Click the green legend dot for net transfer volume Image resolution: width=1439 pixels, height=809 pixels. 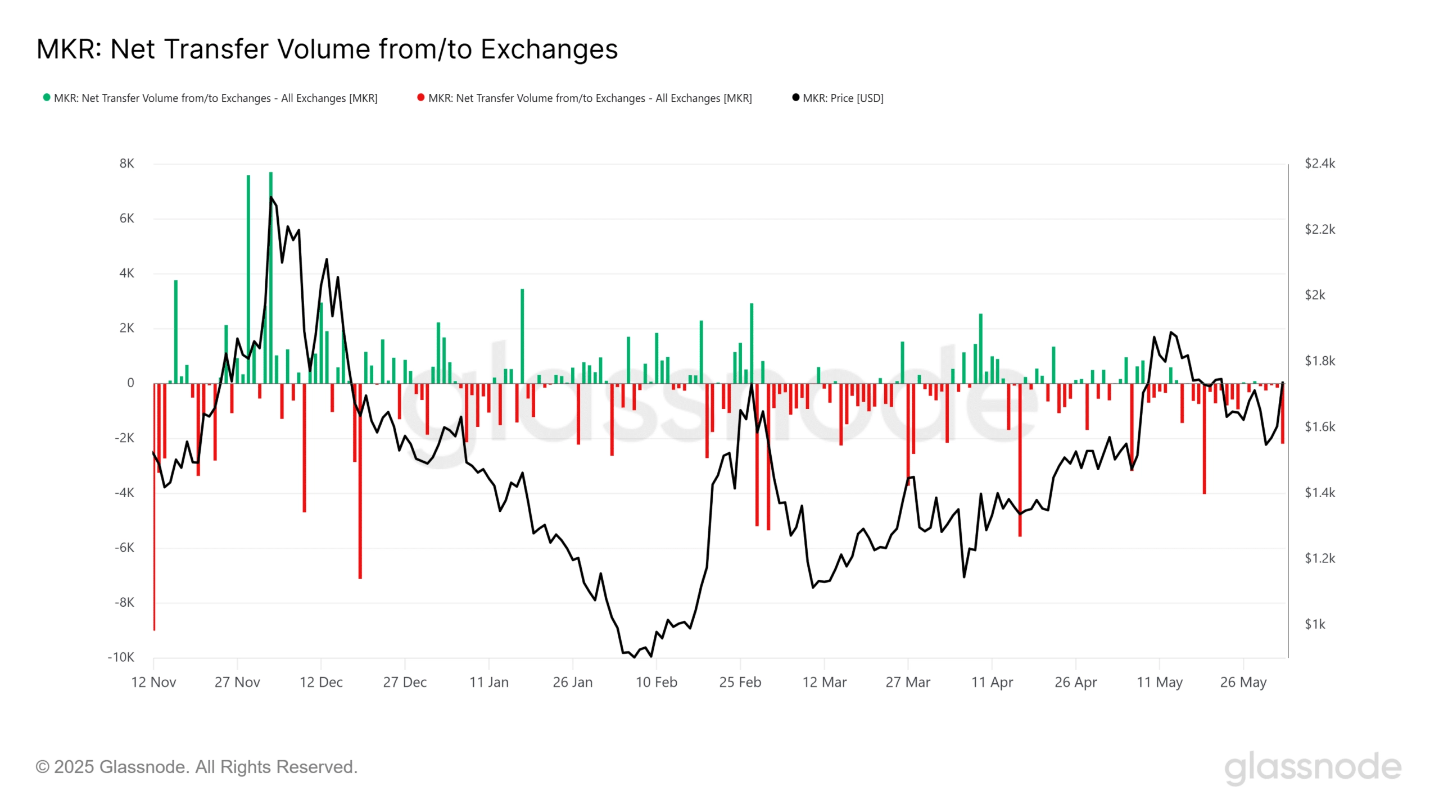[47, 98]
